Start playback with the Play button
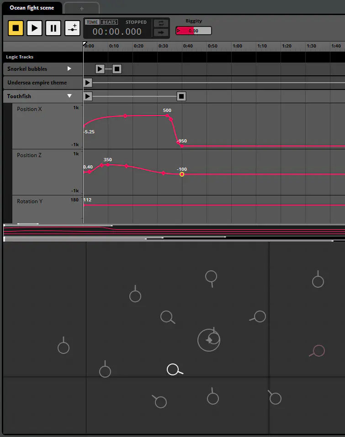The width and height of the screenshot is (345, 437). tap(34, 28)
